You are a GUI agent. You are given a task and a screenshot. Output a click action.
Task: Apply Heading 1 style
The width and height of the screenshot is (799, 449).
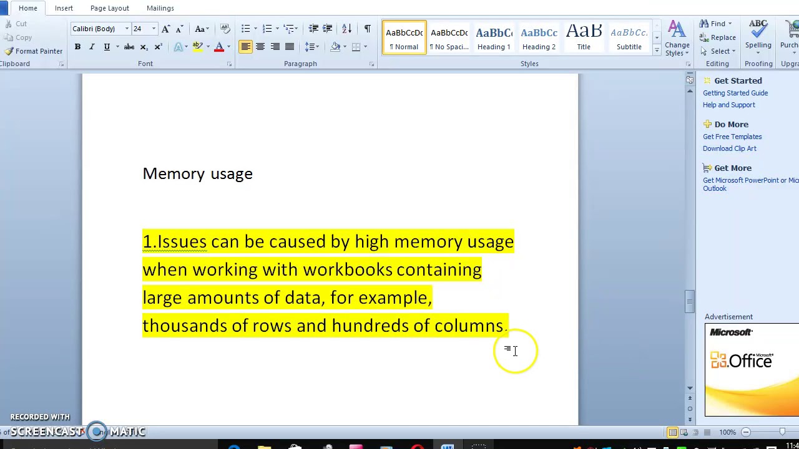(x=494, y=37)
